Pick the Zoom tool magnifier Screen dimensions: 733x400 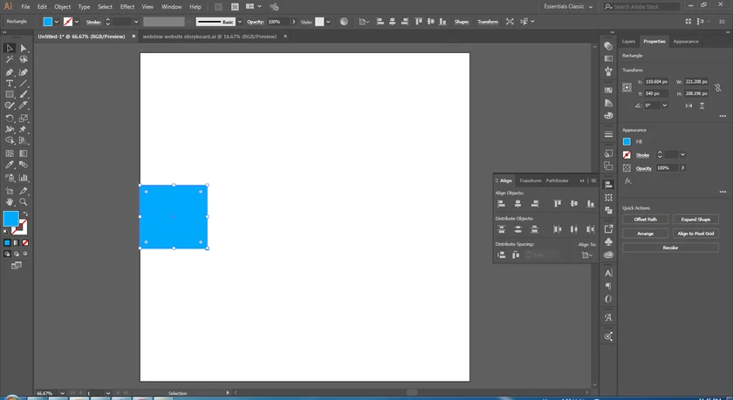pyautogui.click(x=24, y=201)
